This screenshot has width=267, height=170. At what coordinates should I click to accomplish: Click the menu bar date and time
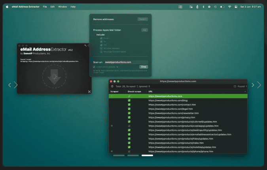[250, 7]
